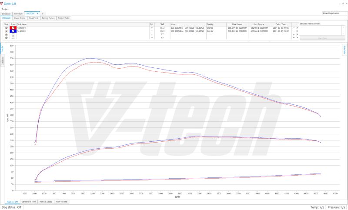Click the Selected Test Comment text box
Image resolution: width=348 pixels, height=210 pixels.
click(321, 30)
